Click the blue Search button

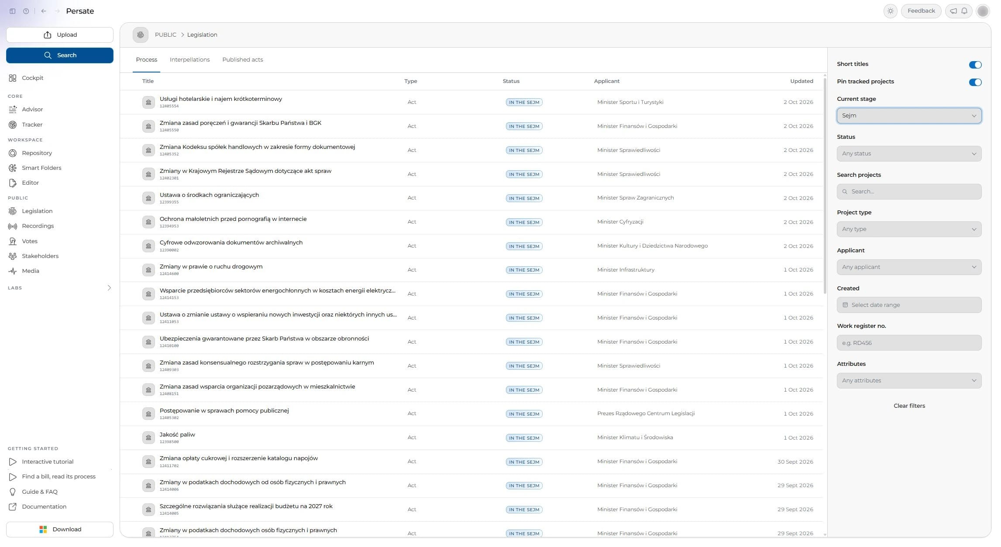[60, 55]
